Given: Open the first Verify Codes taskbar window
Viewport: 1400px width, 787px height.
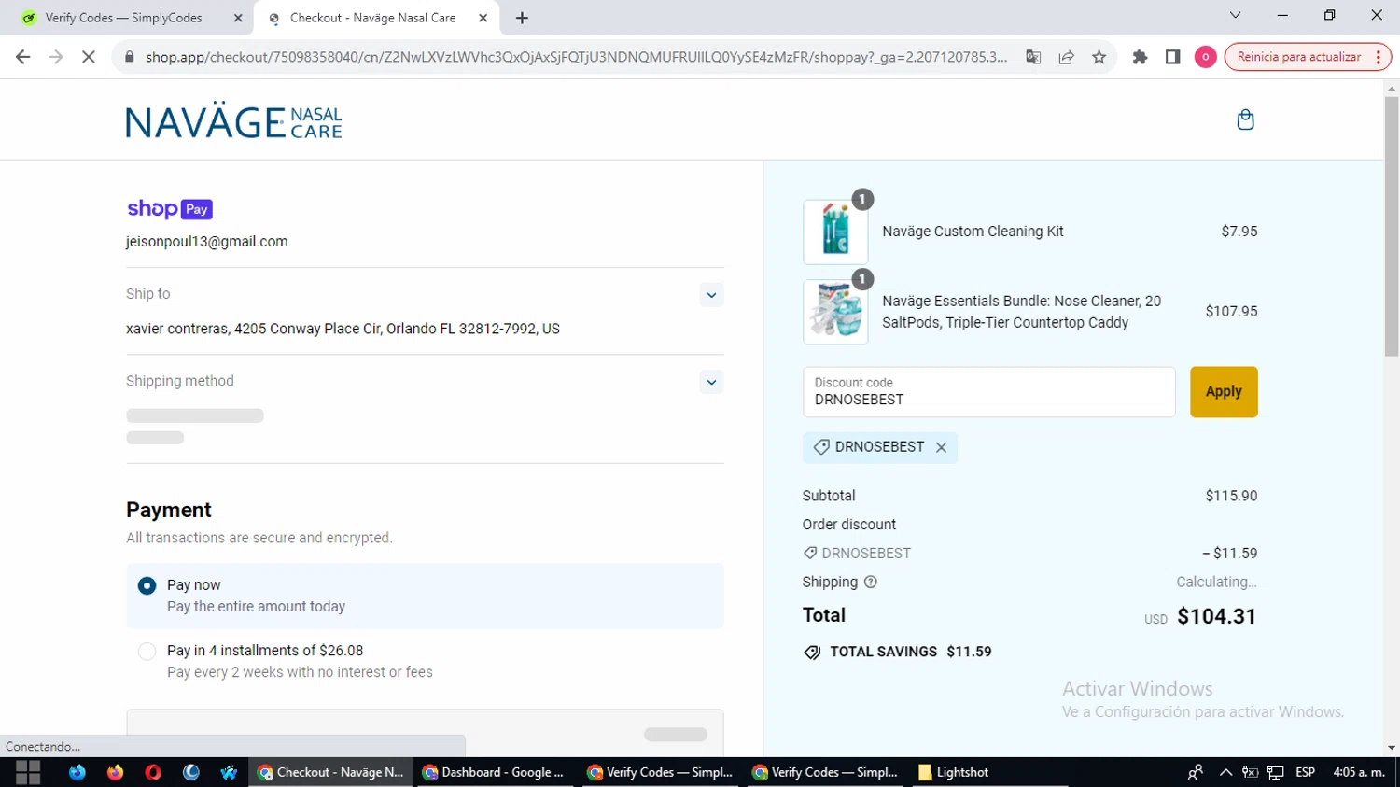Looking at the screenshot, I should click(661, 772).
